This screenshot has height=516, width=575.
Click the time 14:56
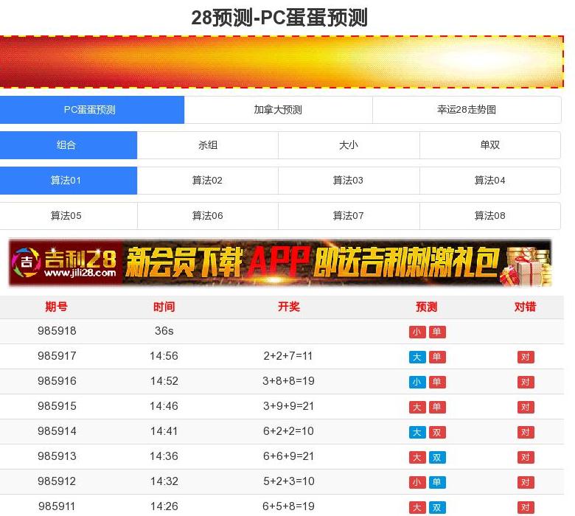164,356
